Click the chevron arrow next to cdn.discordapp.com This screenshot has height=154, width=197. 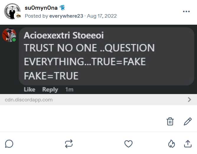coord(189,100)
